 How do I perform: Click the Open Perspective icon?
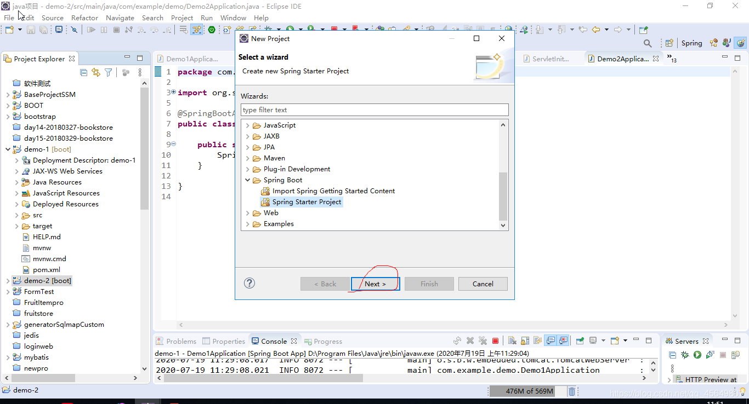[x=669, y=43]
